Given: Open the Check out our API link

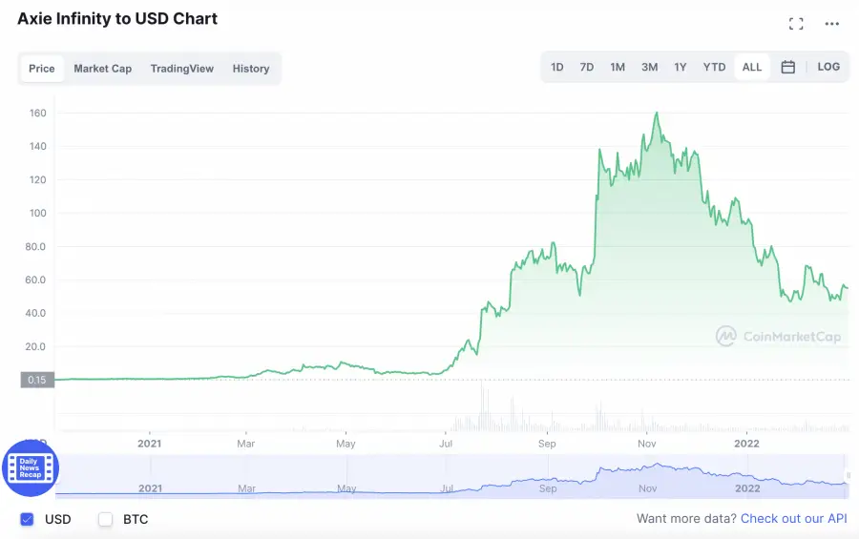Looking at the screenshot, I should pos(794,519).
